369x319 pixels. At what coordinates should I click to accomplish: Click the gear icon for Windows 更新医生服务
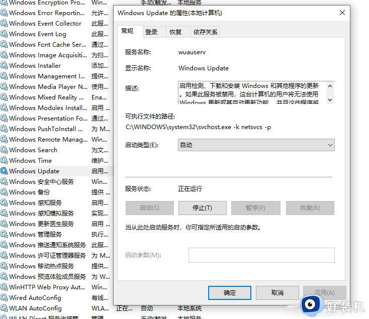click(4, 224)
